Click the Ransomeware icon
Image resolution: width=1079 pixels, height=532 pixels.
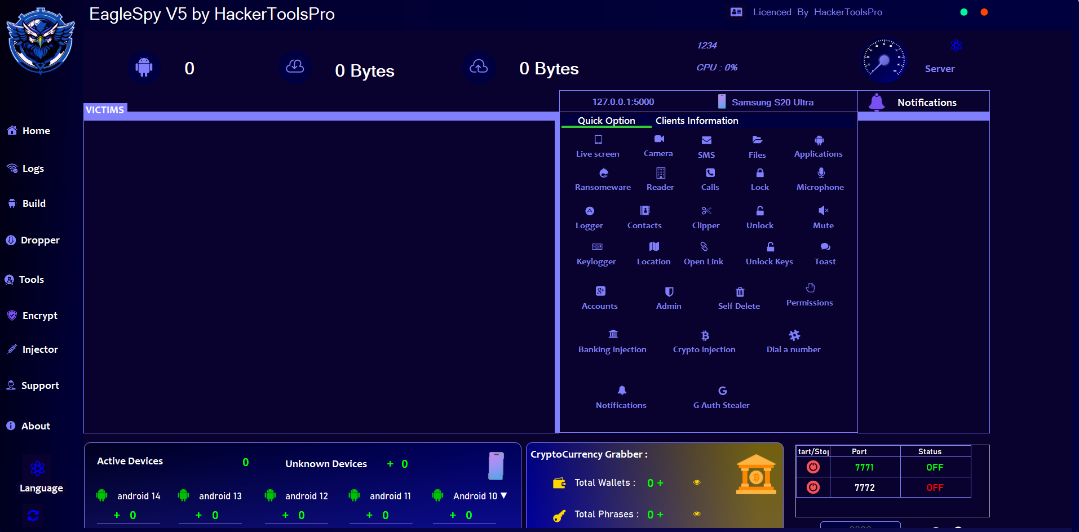click(x=604, y=173)
